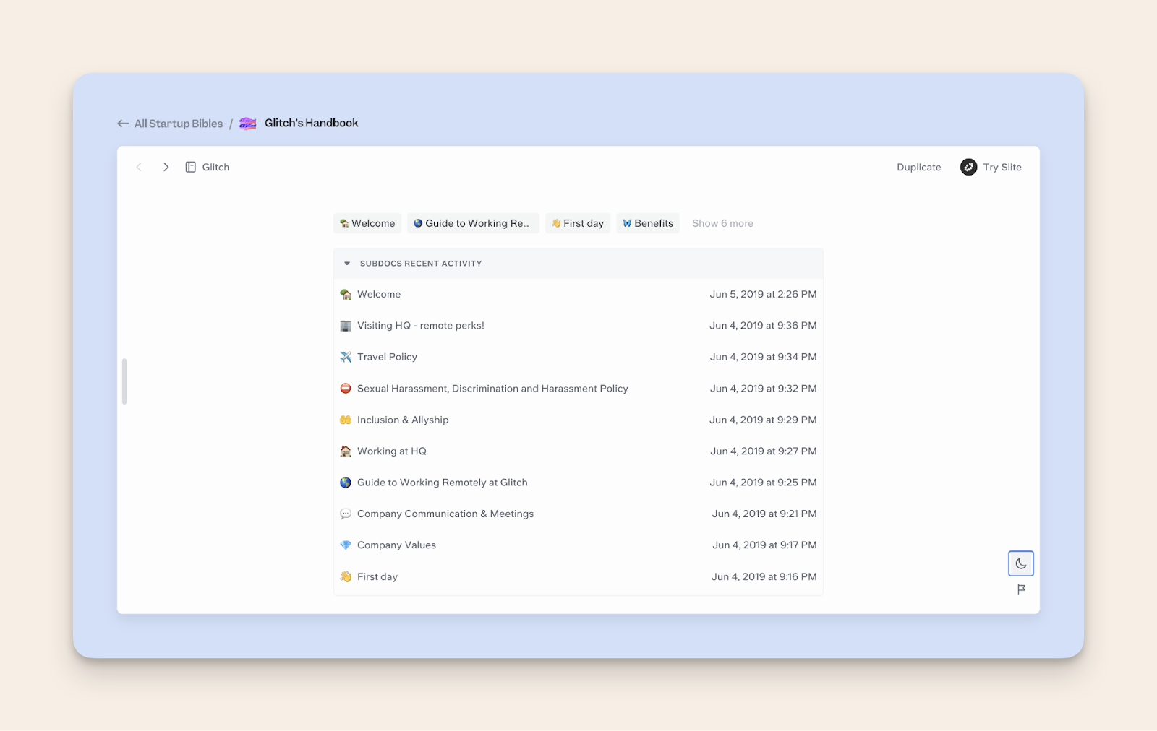The height and width of the screenshot is (731, 1157).
Task: Click the flag report icon
Action: coord(1021,589)
